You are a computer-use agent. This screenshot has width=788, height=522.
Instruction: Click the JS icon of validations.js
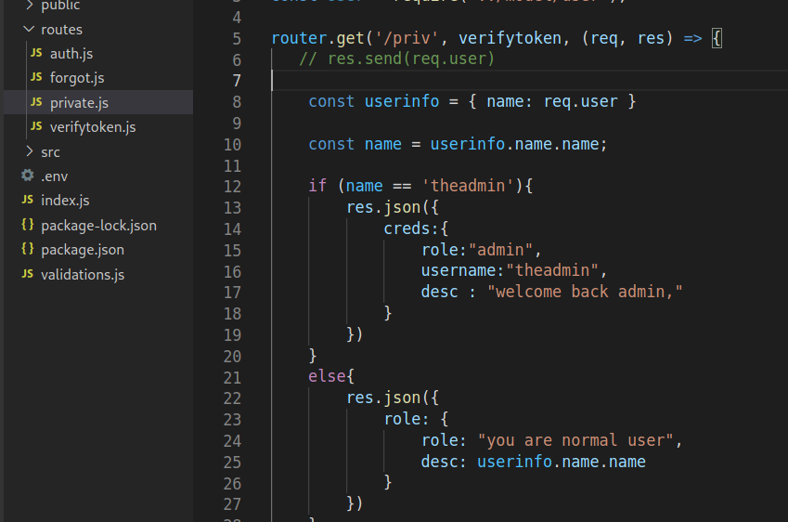tap(27, 274)
